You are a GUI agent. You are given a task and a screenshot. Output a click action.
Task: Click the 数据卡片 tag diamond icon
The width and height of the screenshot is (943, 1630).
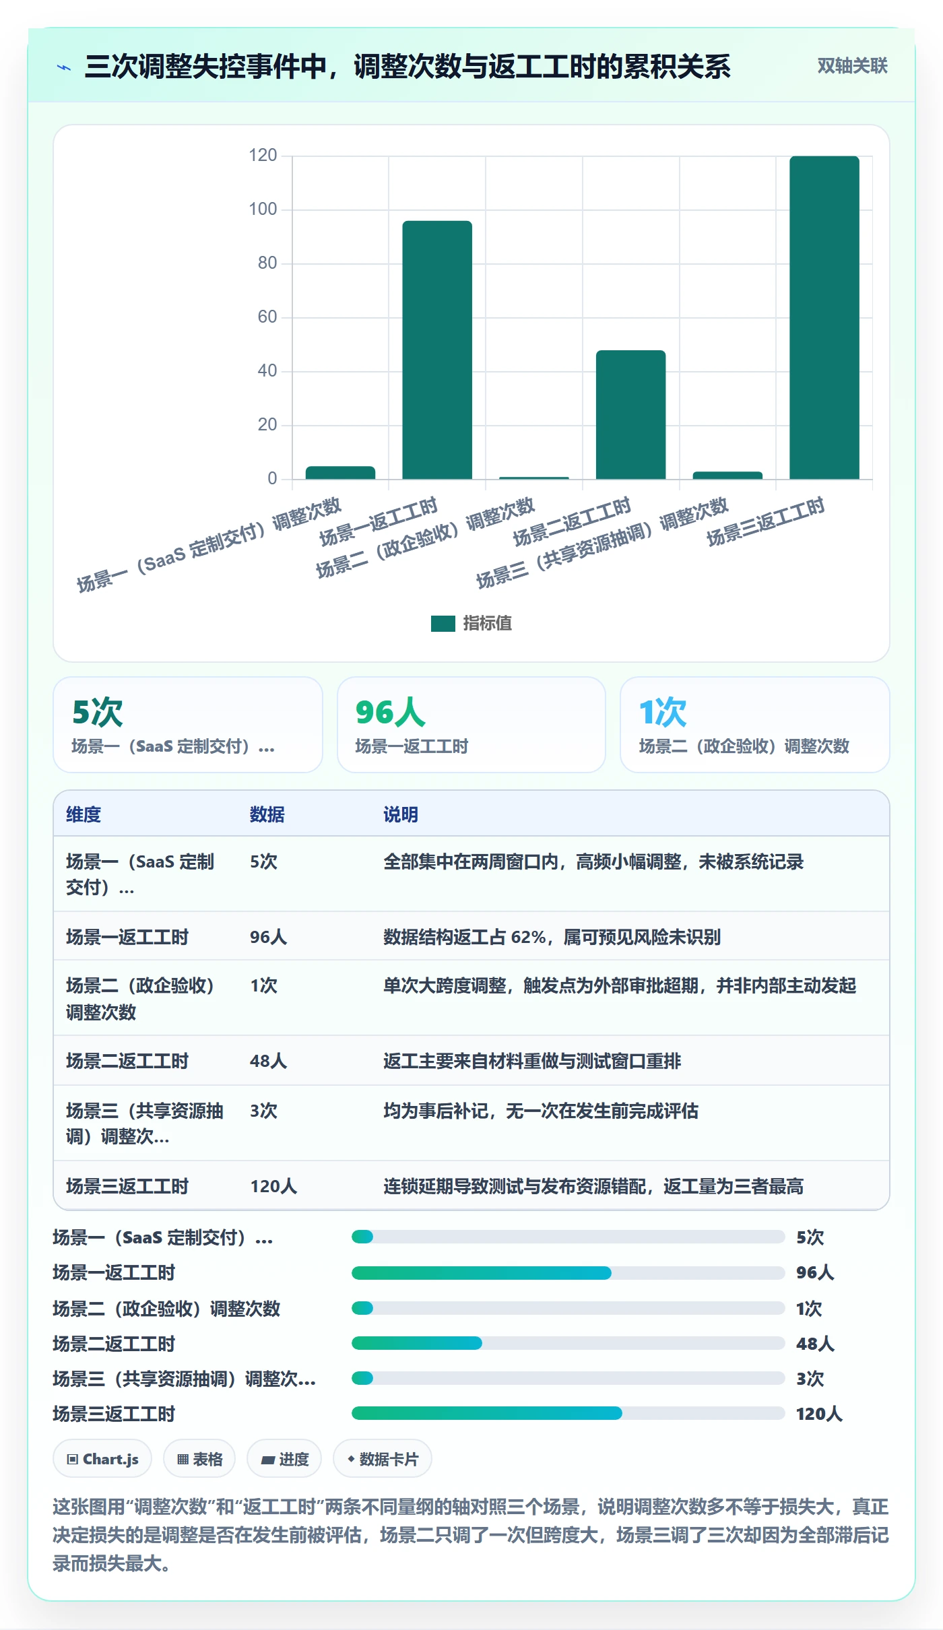351,1459
